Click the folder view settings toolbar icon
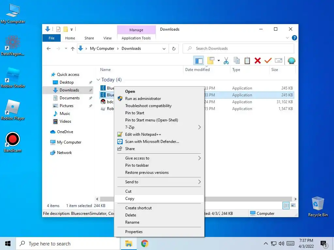The height and width of the screenshot is (250, 334). [x=211, y=61]
